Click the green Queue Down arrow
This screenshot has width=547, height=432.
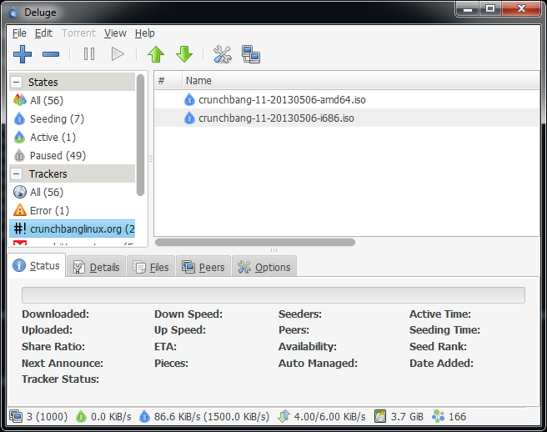[x=184, y=54]
